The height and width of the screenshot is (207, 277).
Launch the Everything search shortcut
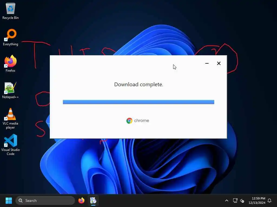point(11,37)
